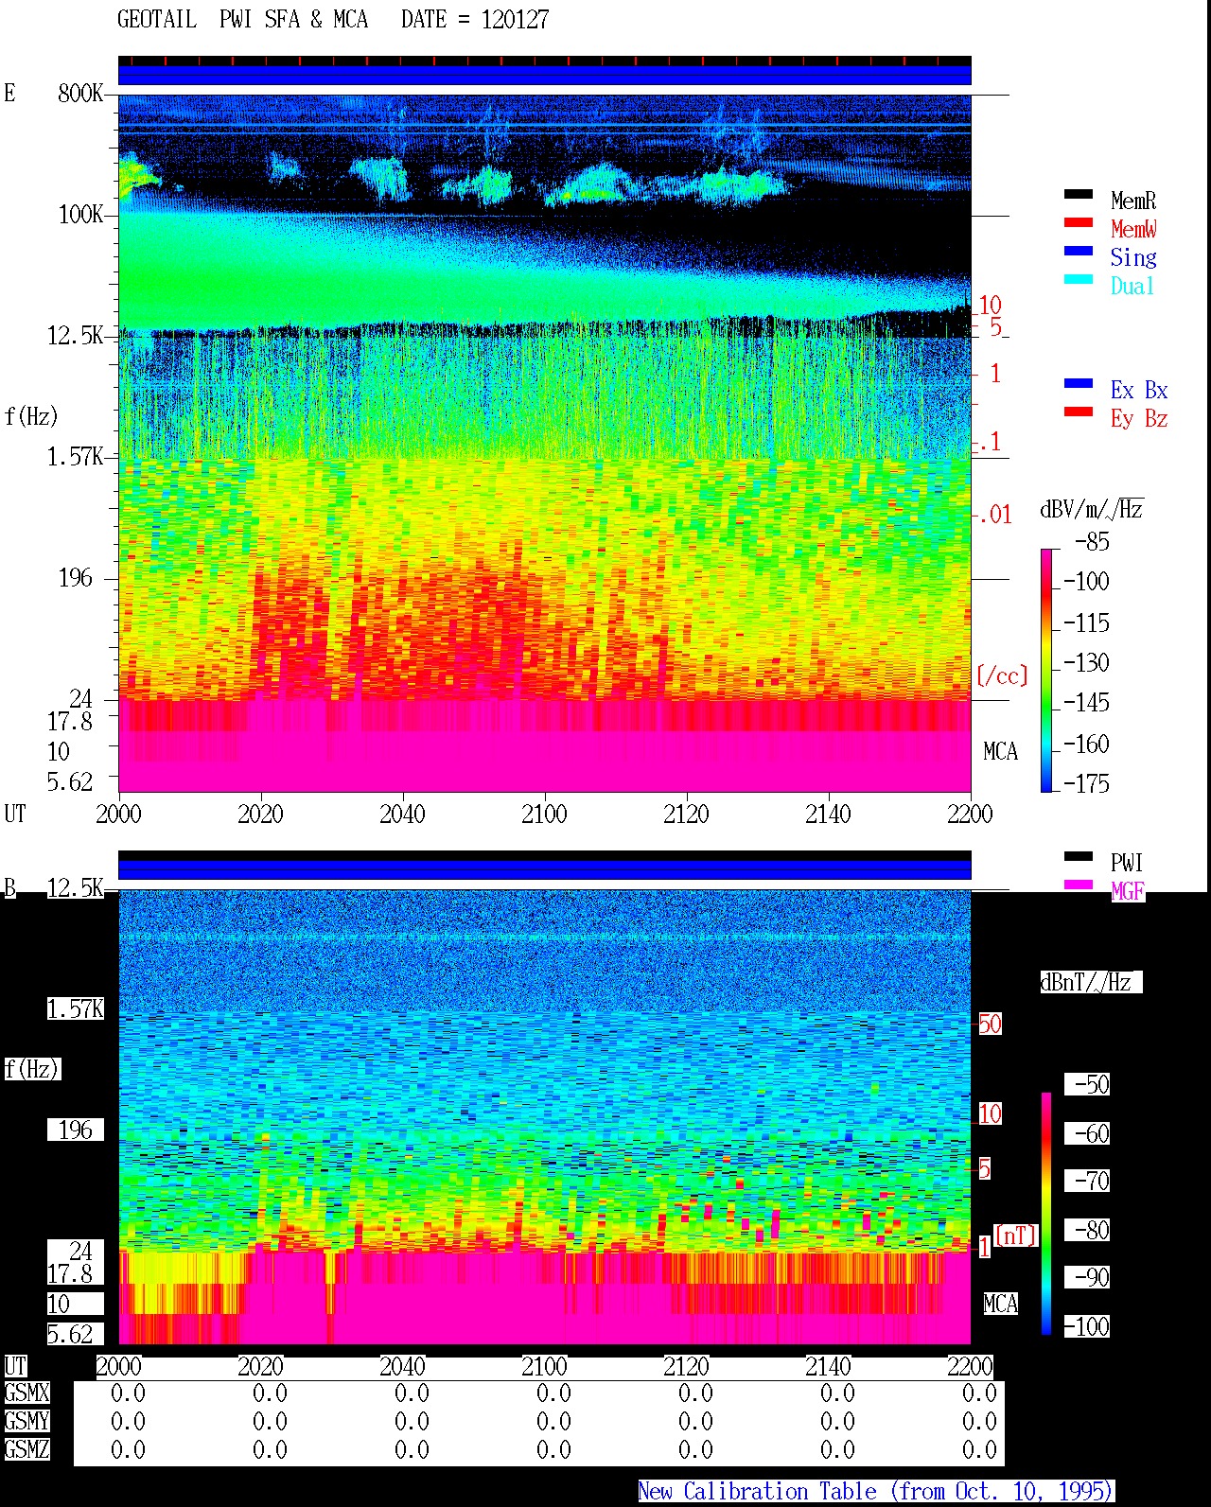Click the red MemW legend swatch

[1079, 222]
